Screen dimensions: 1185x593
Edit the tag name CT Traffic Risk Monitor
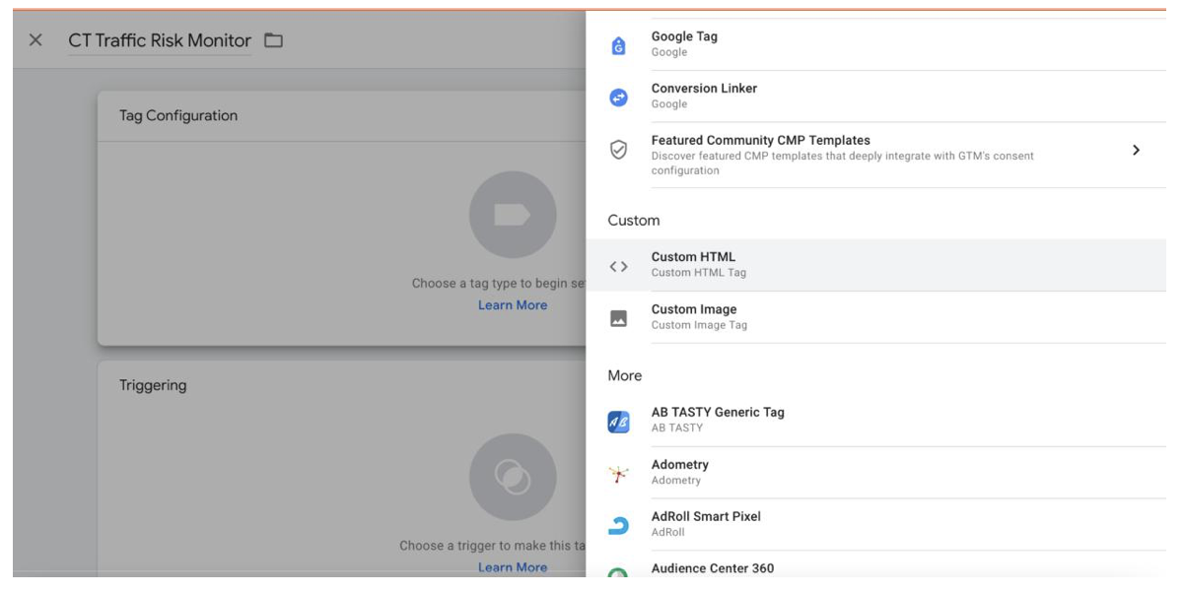click(x=160, y=40)
